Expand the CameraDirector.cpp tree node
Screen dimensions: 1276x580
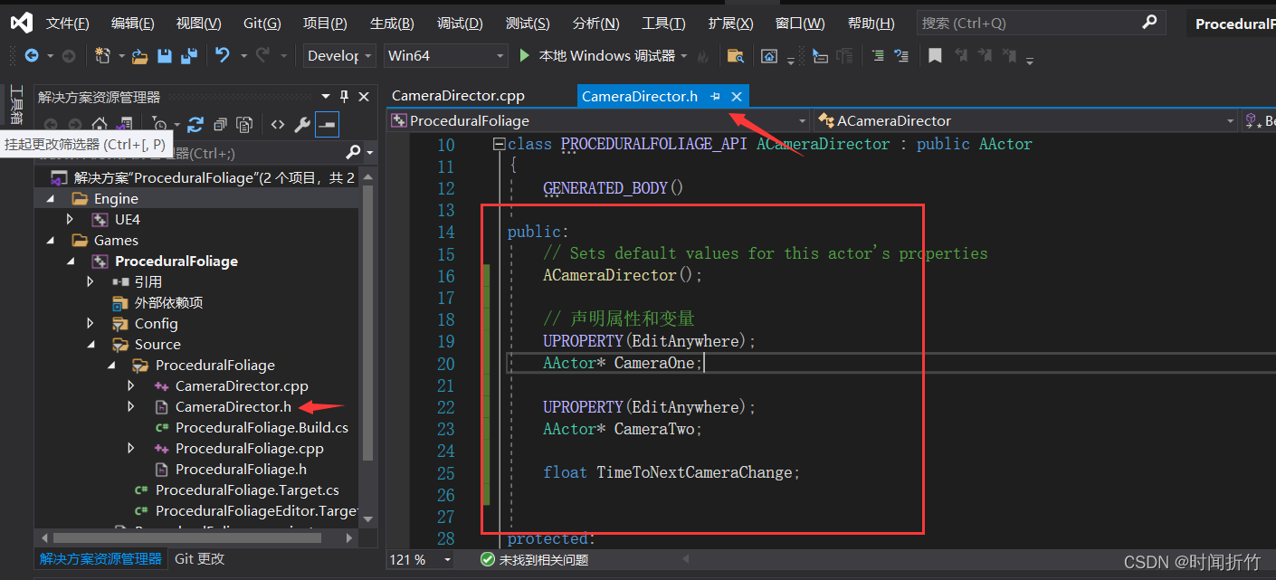[x=131, y=385]
